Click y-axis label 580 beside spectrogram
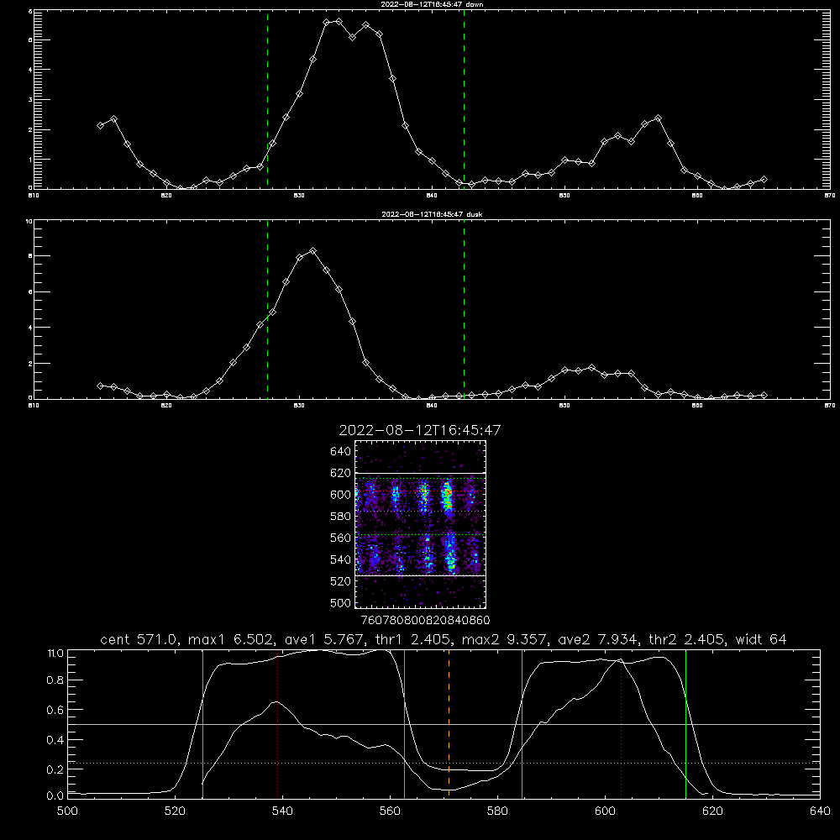Viewport: 840px width, 840px height. pos(340,517)
